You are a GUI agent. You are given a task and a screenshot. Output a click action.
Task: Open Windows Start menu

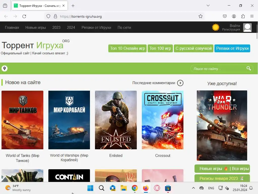[90, 188]
